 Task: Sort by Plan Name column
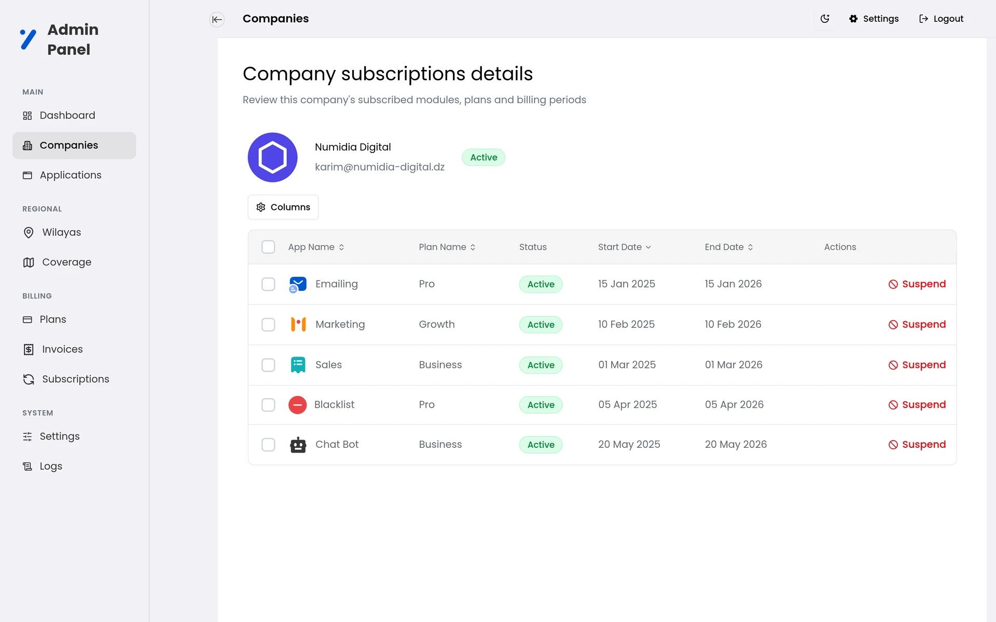(447, 247)
